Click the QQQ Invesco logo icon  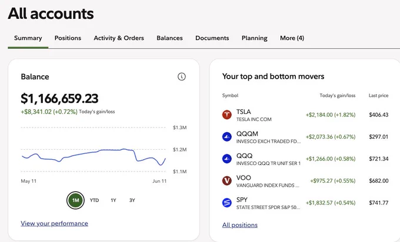coord(227,159)
